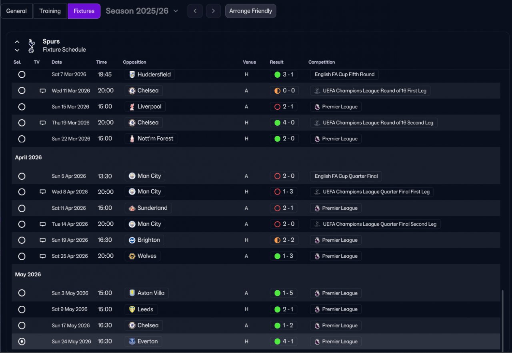Go to the next season with right arrow
Viewport: 512px width, 353px height.
(x=214, y=11)
